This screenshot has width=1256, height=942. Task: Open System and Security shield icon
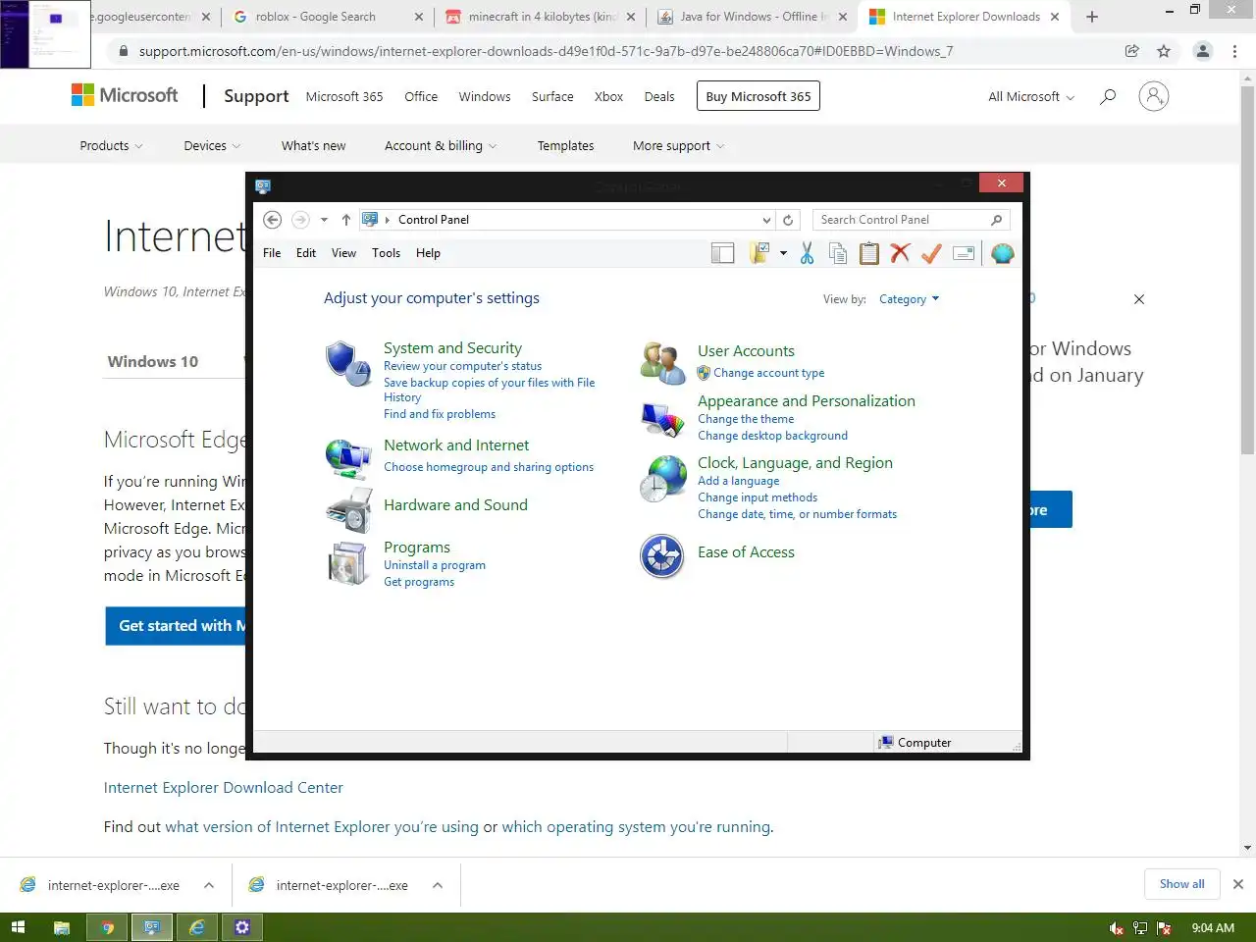pos(346,363)
